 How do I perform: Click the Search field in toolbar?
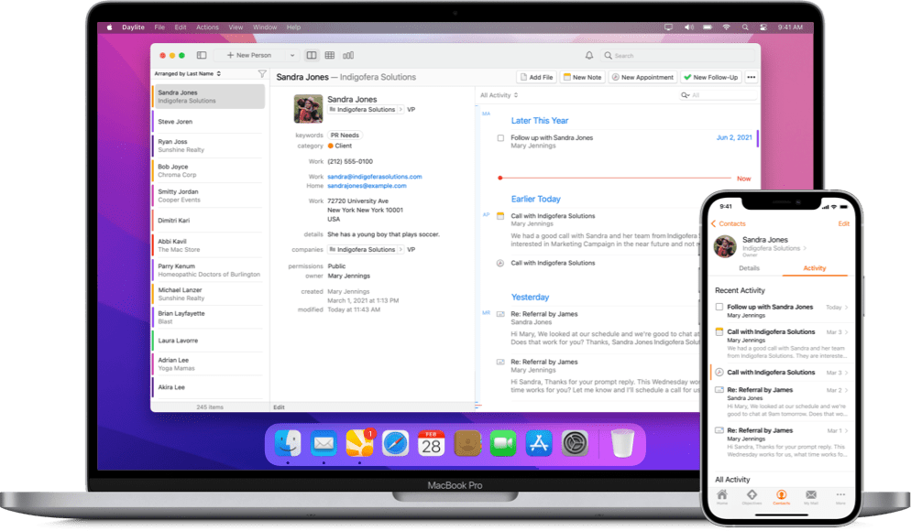677,56
